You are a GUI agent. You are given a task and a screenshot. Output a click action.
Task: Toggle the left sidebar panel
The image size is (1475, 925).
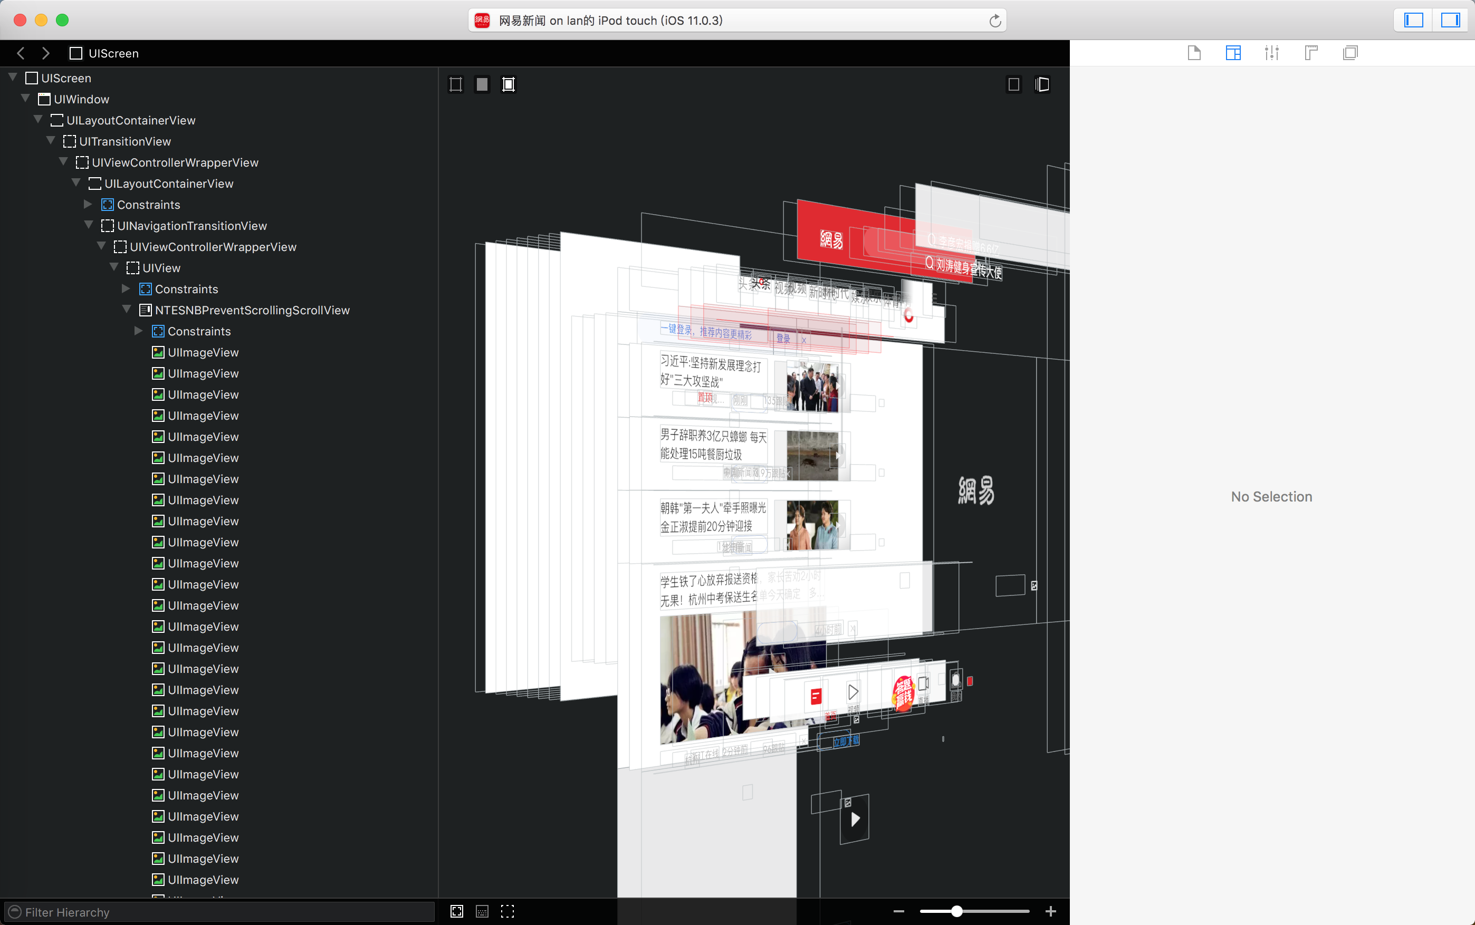(x=1413, y=20)
